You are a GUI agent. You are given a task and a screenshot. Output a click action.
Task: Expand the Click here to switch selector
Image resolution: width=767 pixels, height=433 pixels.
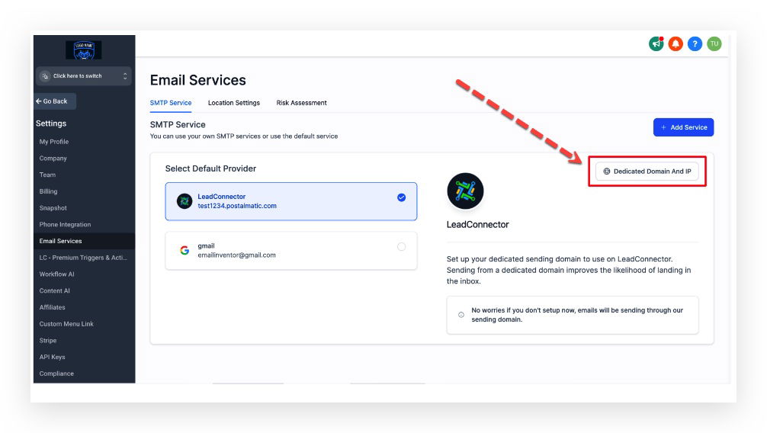point(84,75)
